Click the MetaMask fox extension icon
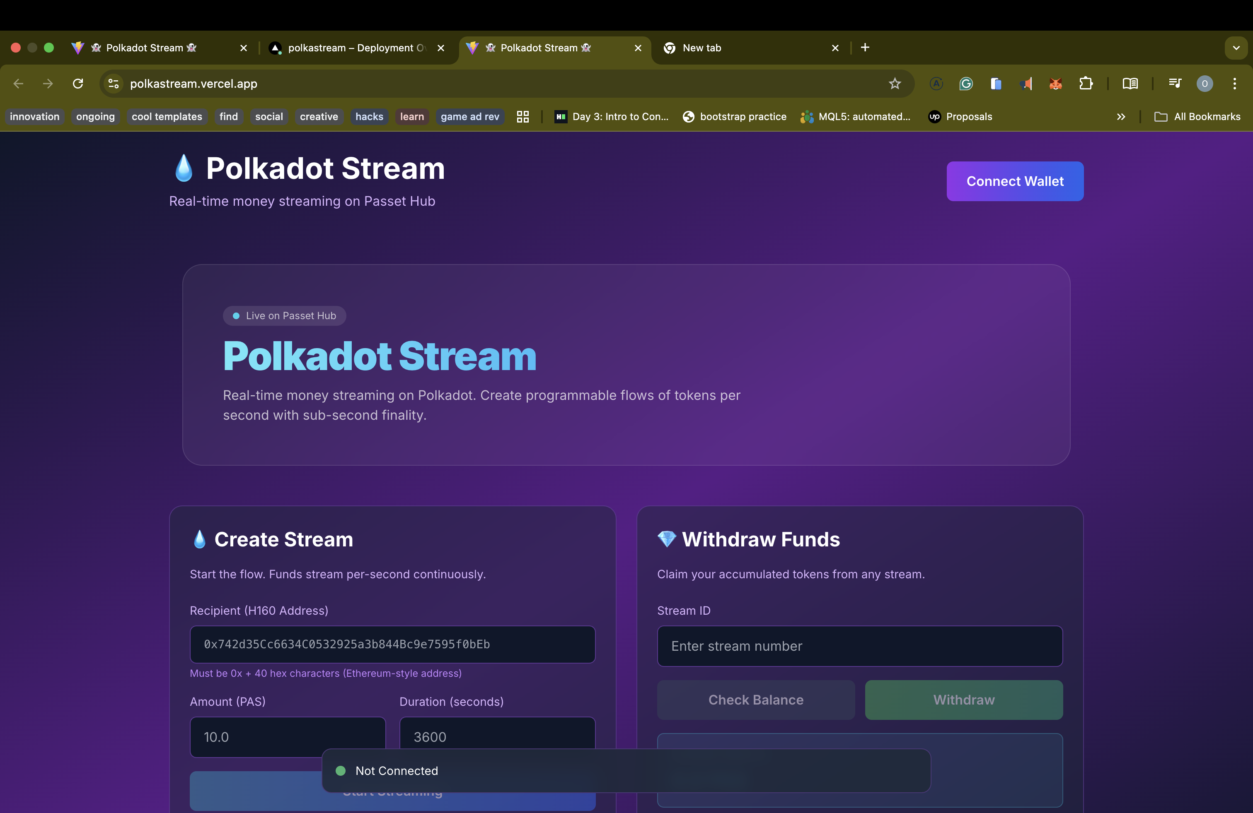This screenshot has width=1253, height=813. [1056, 84]
